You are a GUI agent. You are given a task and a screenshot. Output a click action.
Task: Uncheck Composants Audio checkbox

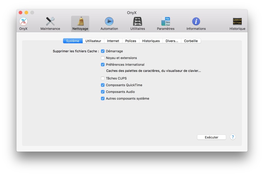103,92
